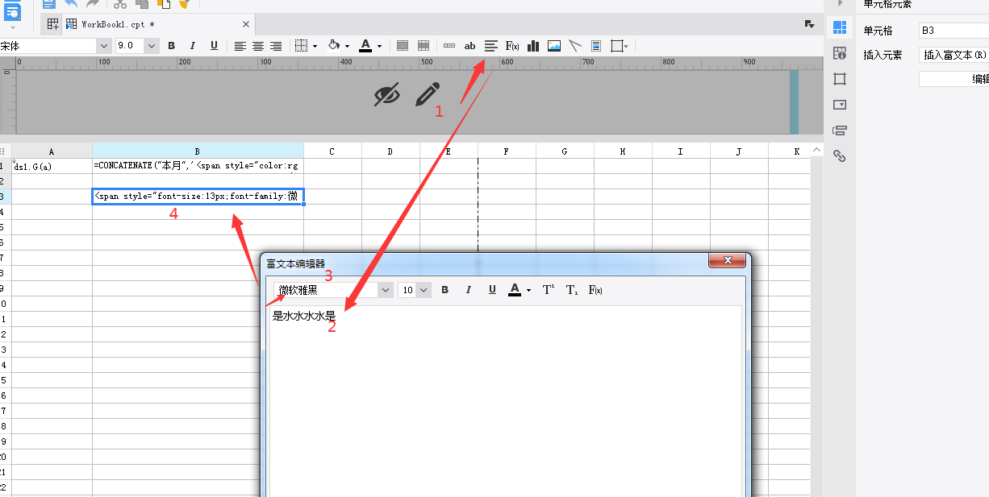Toggle bold in rich text editor
Screen dimensions: 989x497
(445, 290)
